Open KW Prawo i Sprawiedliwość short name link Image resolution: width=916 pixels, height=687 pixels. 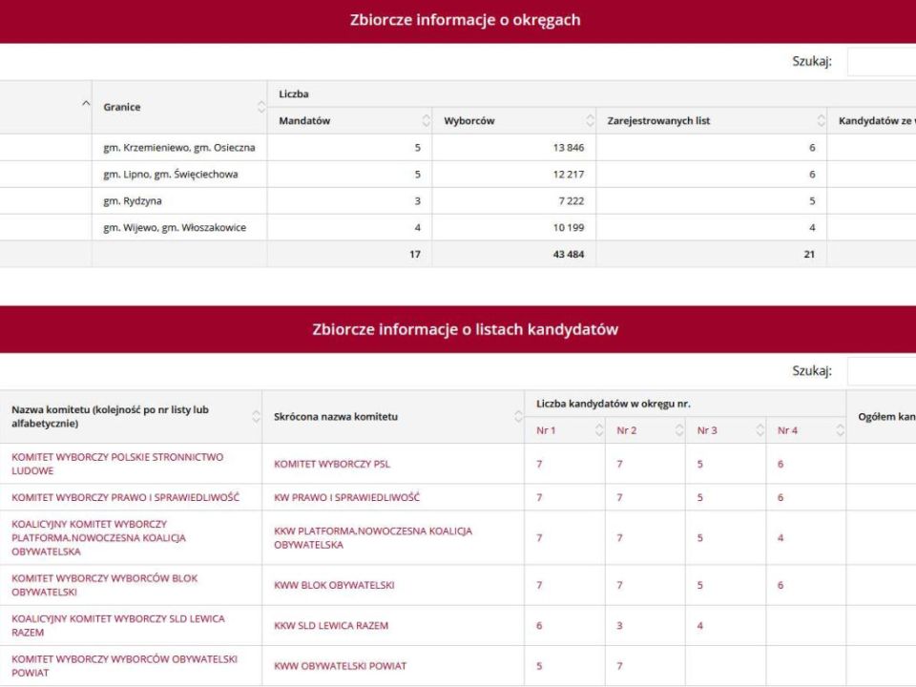pos(346,497)
